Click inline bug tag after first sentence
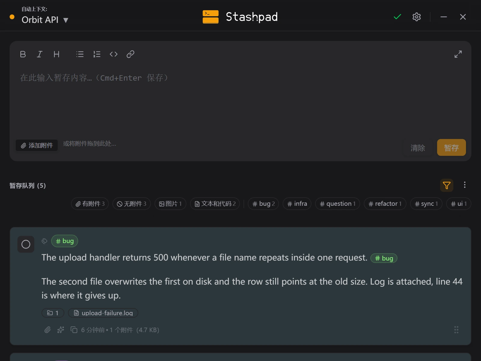 click(x=384, y=258)
